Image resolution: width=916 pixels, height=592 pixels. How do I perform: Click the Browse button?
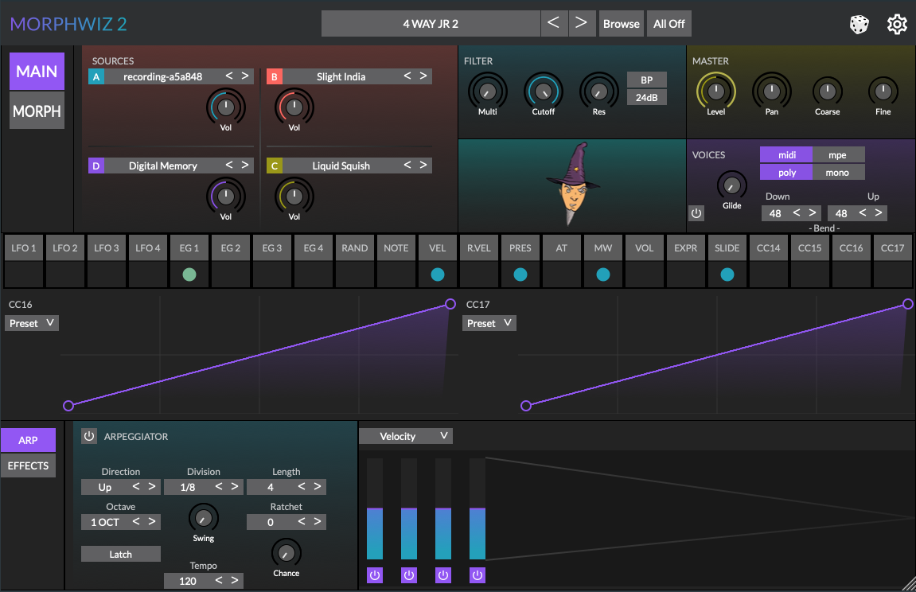click(622, 24)
